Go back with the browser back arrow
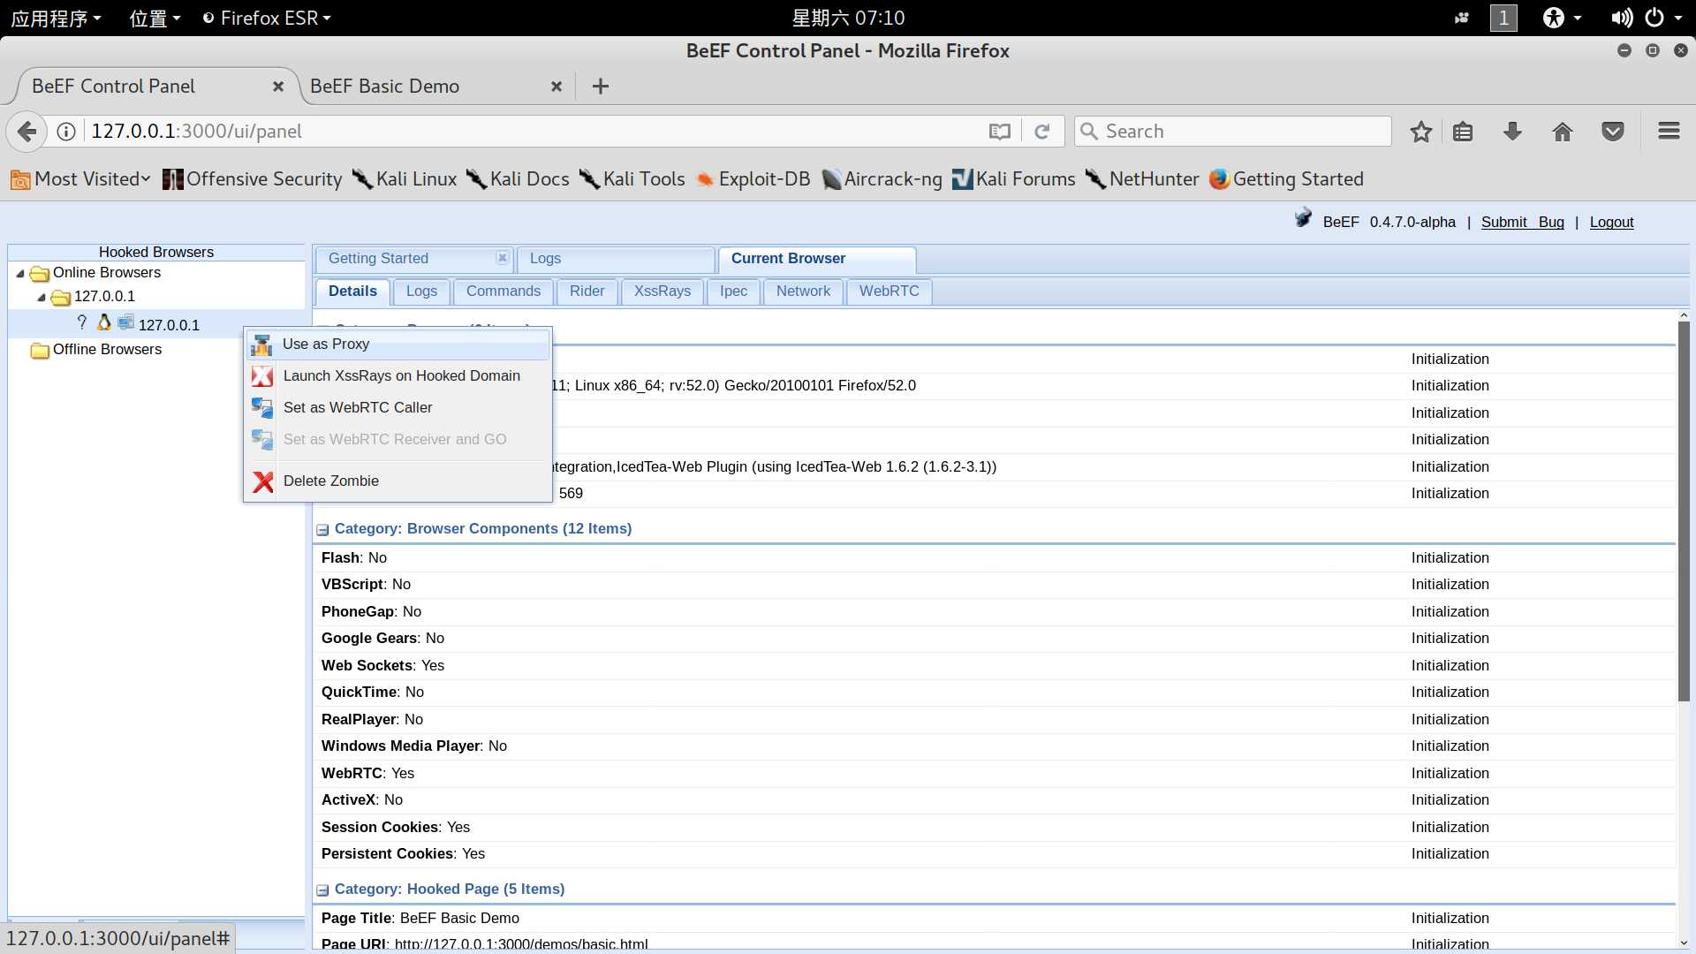Viewport: 1696px width, 954px height. click(x=26, y=132)
